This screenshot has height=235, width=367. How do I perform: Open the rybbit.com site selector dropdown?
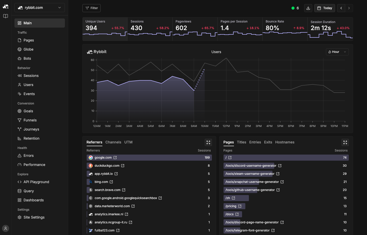[40, 8]
